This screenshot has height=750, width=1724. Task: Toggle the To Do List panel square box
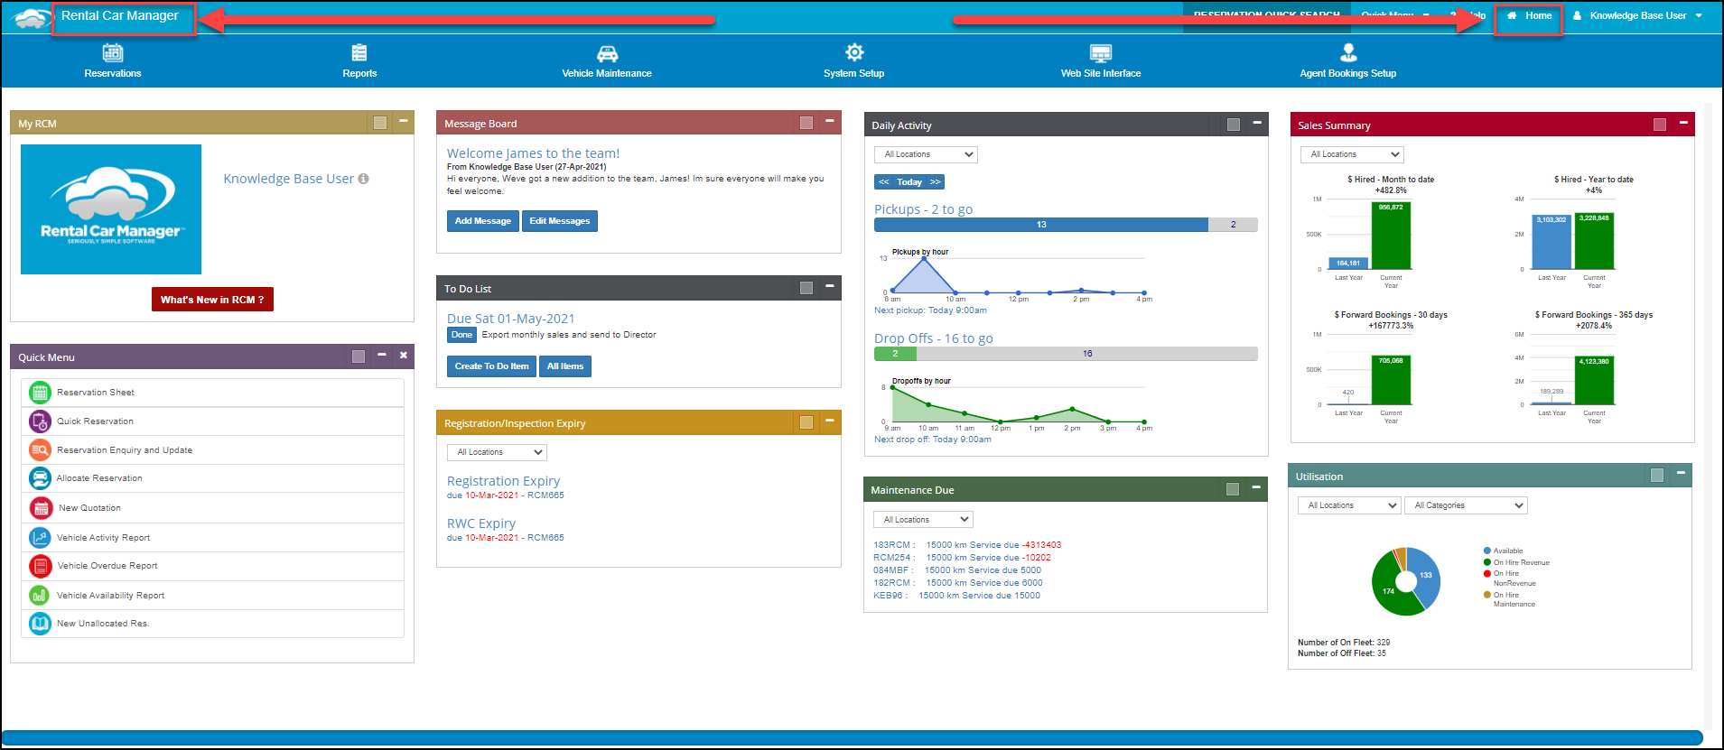point(806,288)
